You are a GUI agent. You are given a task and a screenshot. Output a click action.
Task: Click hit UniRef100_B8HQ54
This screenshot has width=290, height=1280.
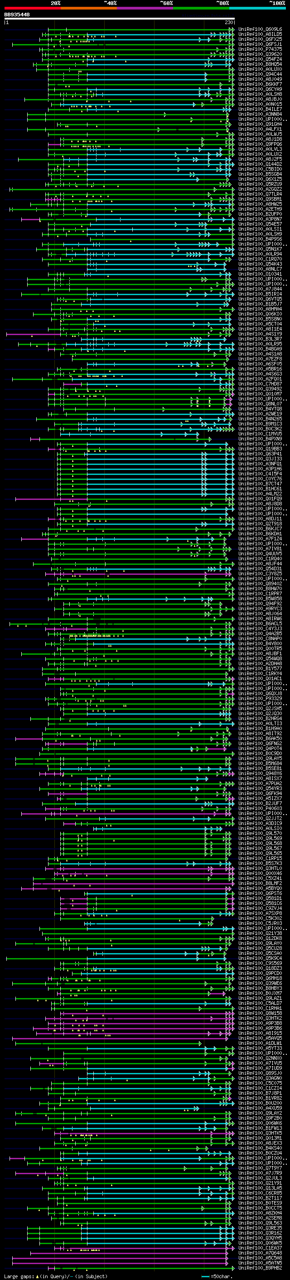click(260, 64)
